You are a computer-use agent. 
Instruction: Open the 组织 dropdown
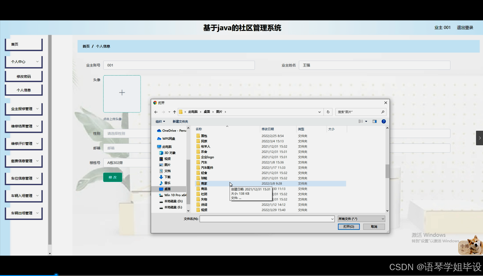pyautogui.click(x=160, y=121)
